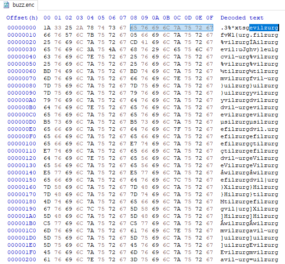The image size is (285, 264).
Task: Click decoded text efilzurgdvil.urg
Action: [249, 129]
